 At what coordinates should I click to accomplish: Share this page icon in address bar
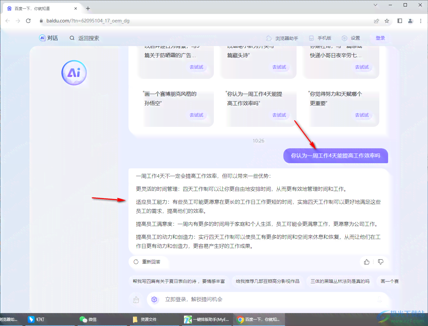pyautogui.click(x=376, y=21)
